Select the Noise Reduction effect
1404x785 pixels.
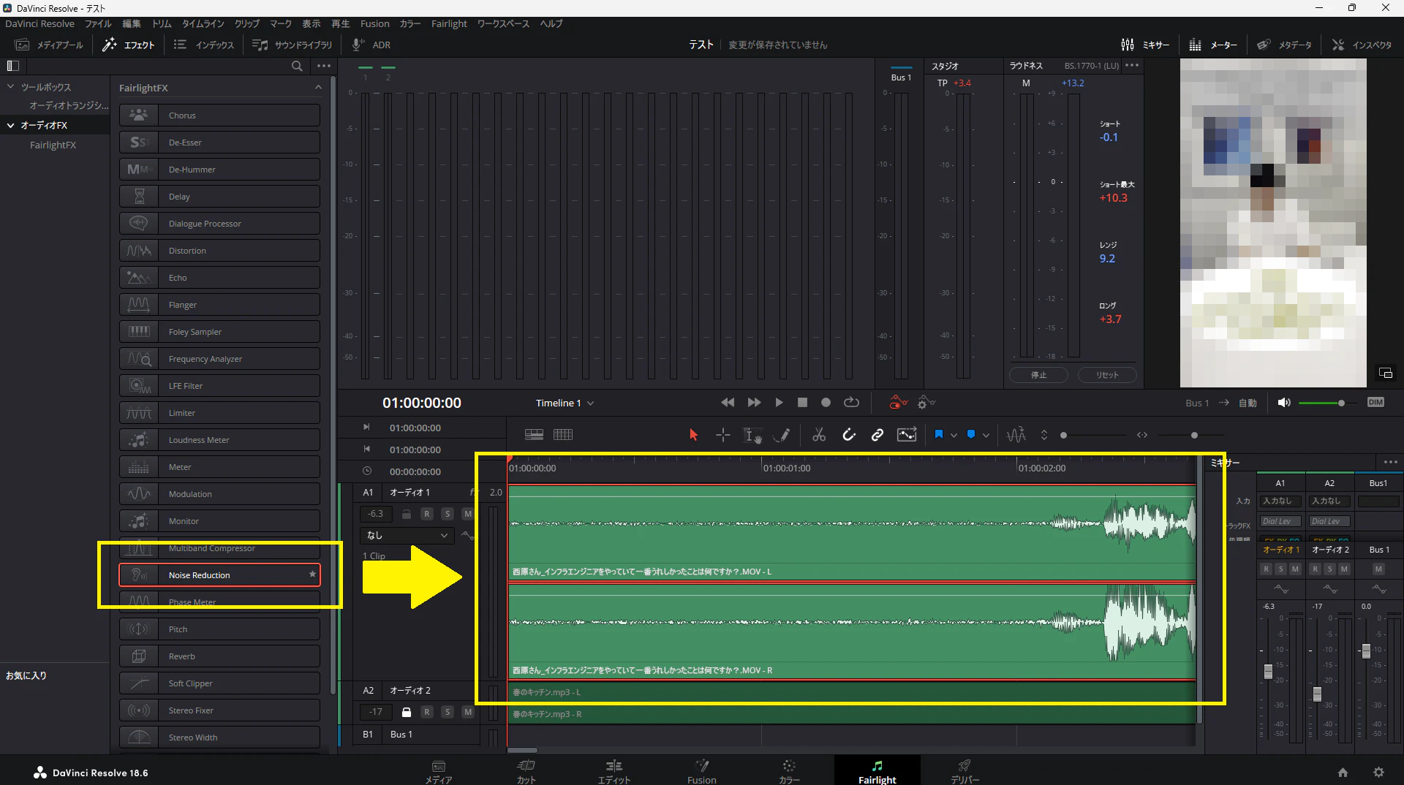(x=219, y=575)
